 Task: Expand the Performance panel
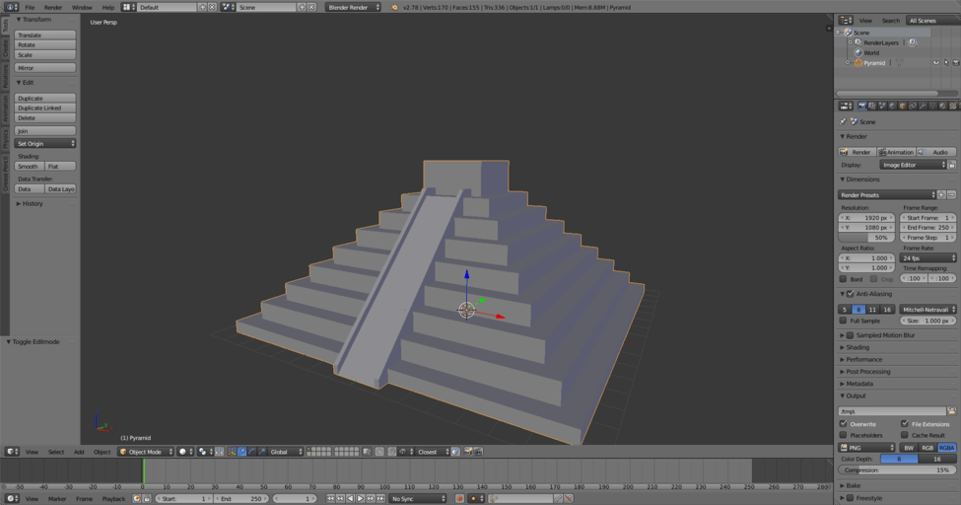(863, 360)
